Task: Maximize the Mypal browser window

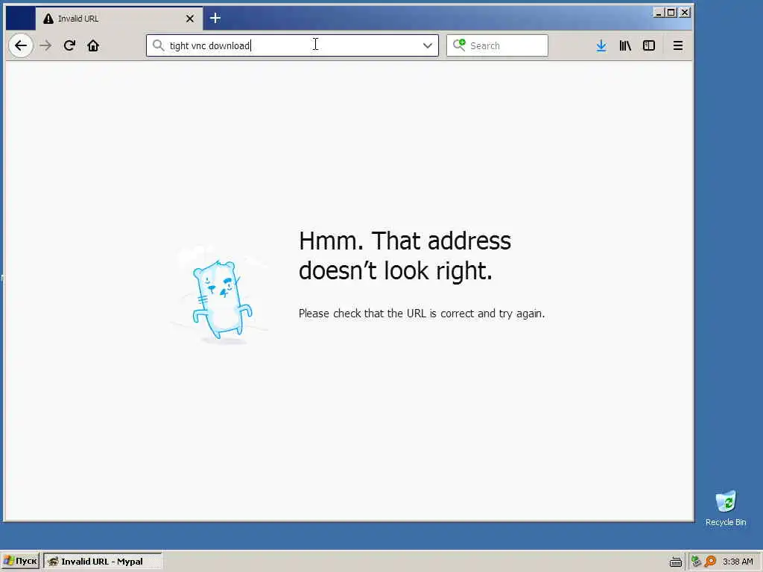Action: point(671,13)
